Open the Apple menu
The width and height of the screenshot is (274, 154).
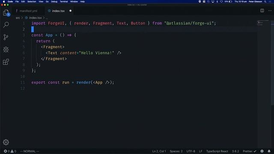4,2
